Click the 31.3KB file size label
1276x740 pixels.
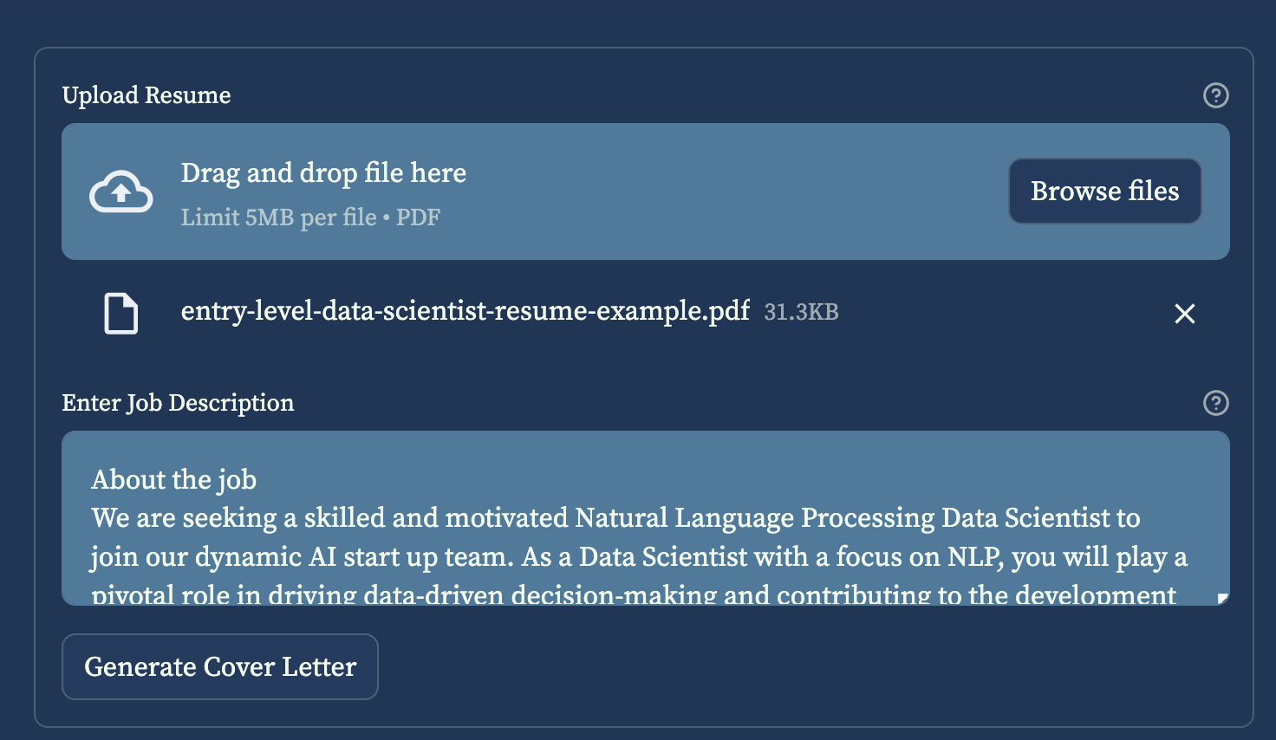coord(801,312)
